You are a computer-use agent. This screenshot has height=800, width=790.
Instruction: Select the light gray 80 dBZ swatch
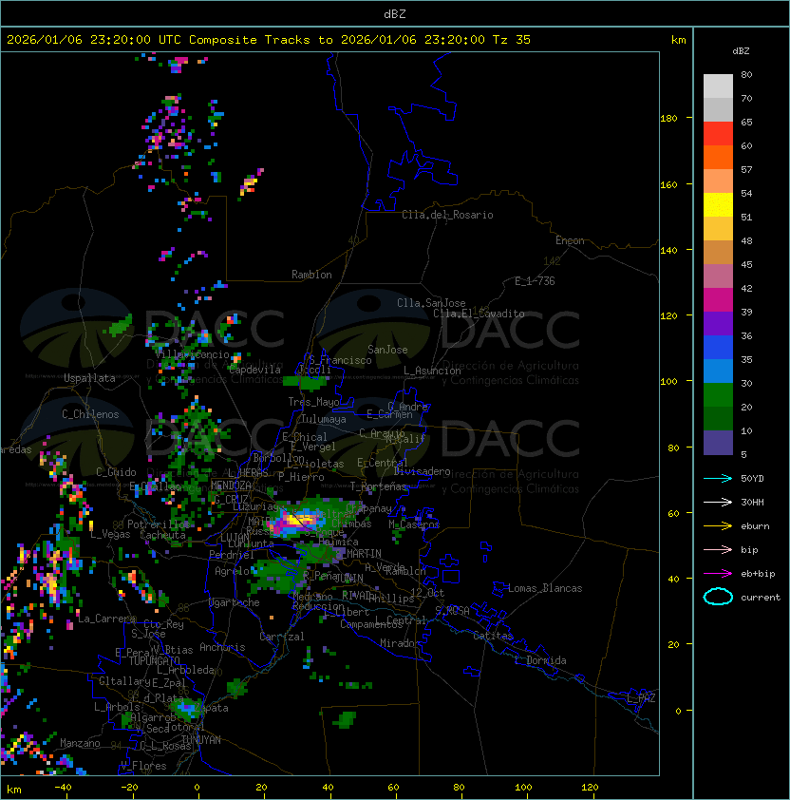718,86
